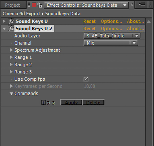The image size is (154, 146).
Task: Uncheck the Use Comp fps checkbox
Action: coord(86,79)
